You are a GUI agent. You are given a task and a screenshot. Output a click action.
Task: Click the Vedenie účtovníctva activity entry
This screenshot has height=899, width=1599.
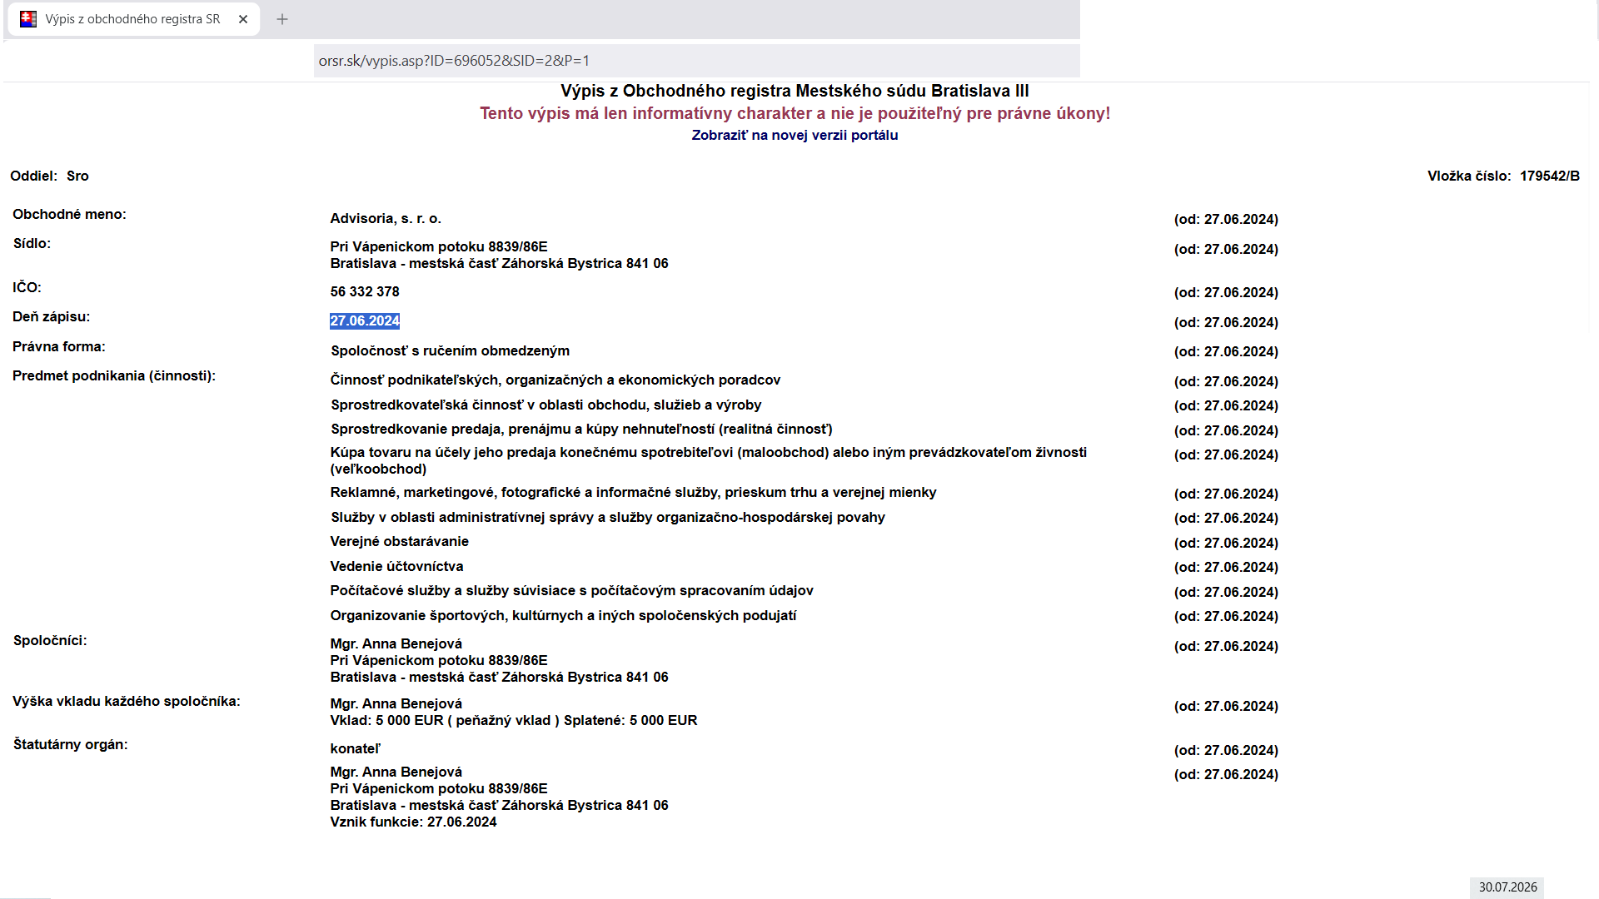pos(396,566)
